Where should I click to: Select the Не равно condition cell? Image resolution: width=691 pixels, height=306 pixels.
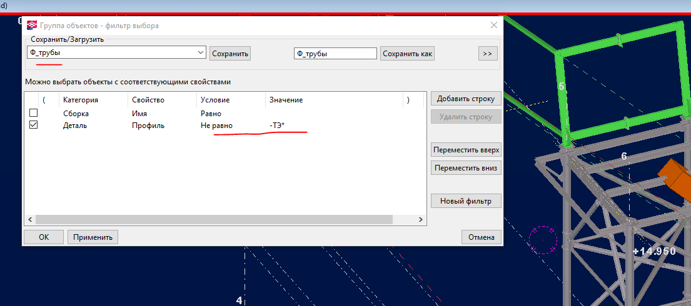point(216,126)
